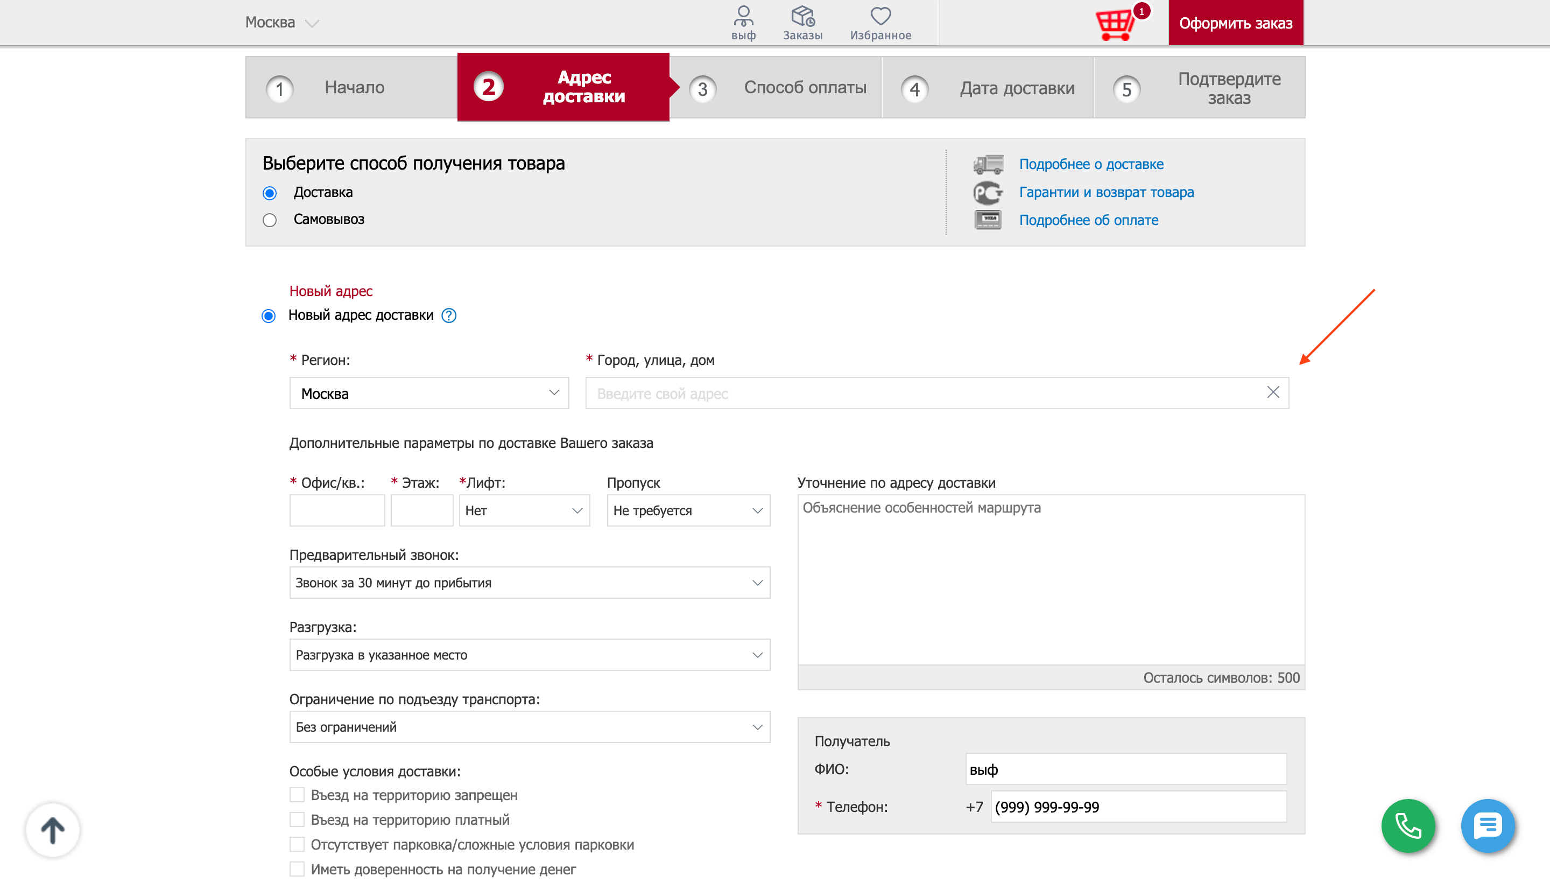Go to step 3 Способ оплаты
The height and width of the screenshot is (883, 1550).
point(776,87)
